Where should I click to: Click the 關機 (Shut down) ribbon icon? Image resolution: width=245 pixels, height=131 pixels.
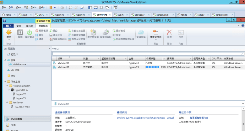pyautogui.click(x=20, y=32)
